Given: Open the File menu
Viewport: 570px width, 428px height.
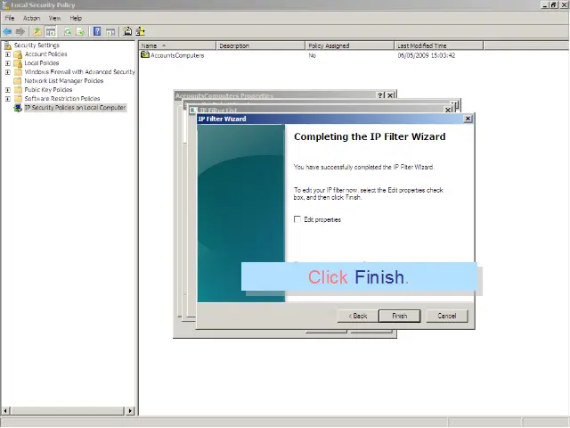Looking at the screenshot, I should (10, 18).
